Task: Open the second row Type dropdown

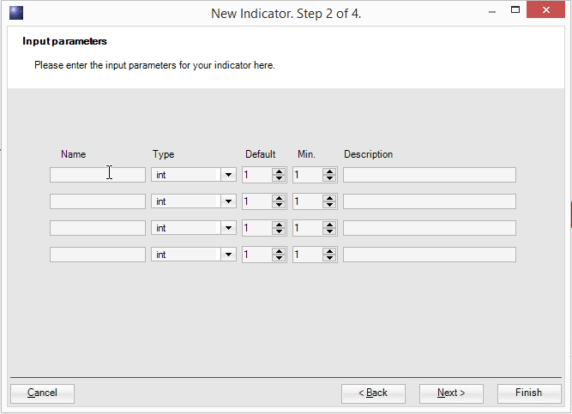Action: 228,201
